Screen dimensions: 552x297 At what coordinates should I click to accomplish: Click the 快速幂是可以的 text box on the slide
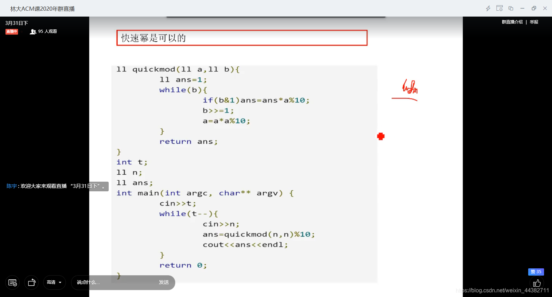[242, 38]
